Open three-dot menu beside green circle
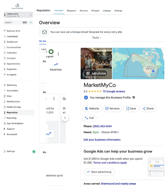 [x=58, y=54]
